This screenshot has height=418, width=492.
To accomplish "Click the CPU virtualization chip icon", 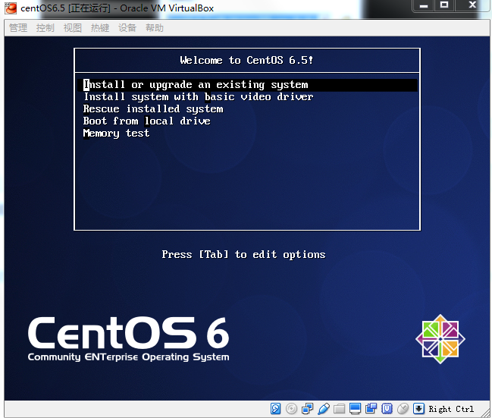I will 387,409.
